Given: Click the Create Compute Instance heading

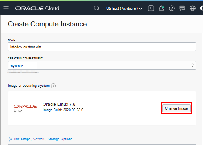Looking at the screenshot, I should [x=47, y=24].
